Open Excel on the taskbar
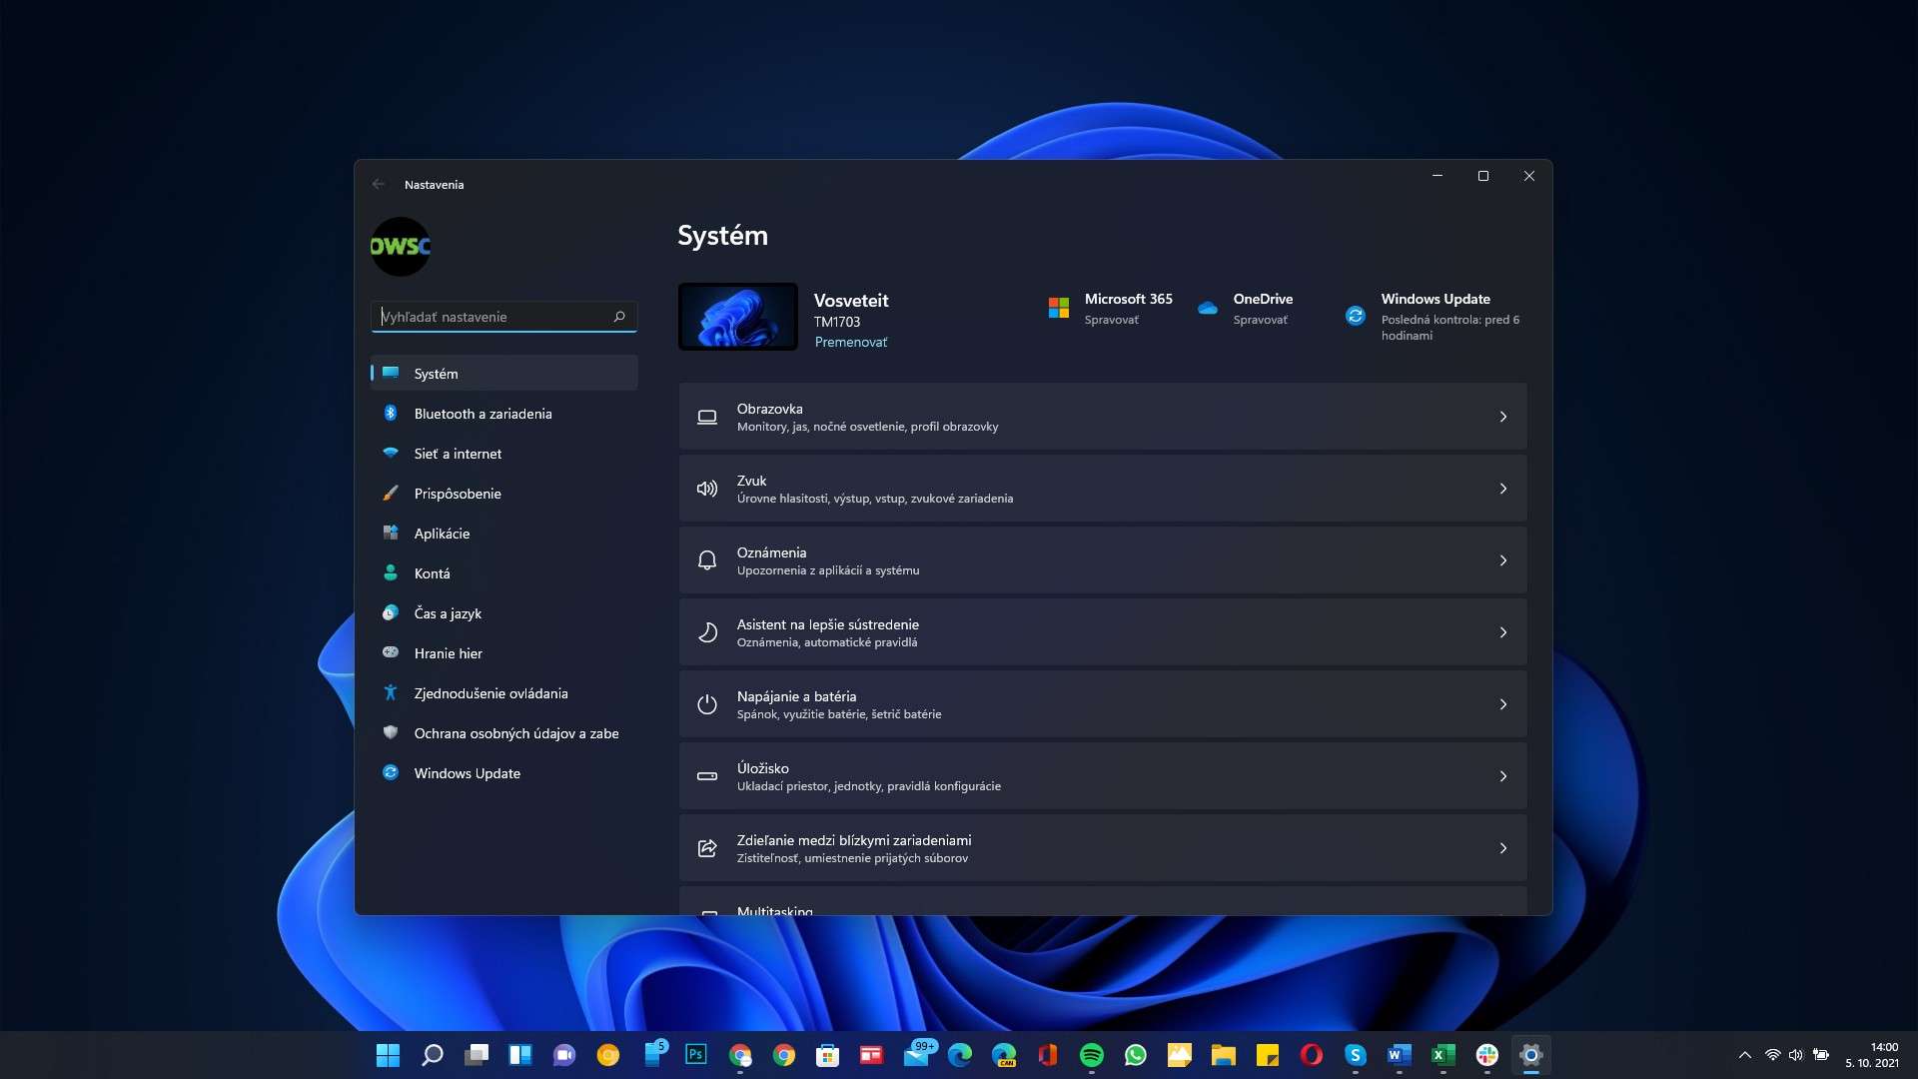1918x1079 pixels. [1443, 1055]
